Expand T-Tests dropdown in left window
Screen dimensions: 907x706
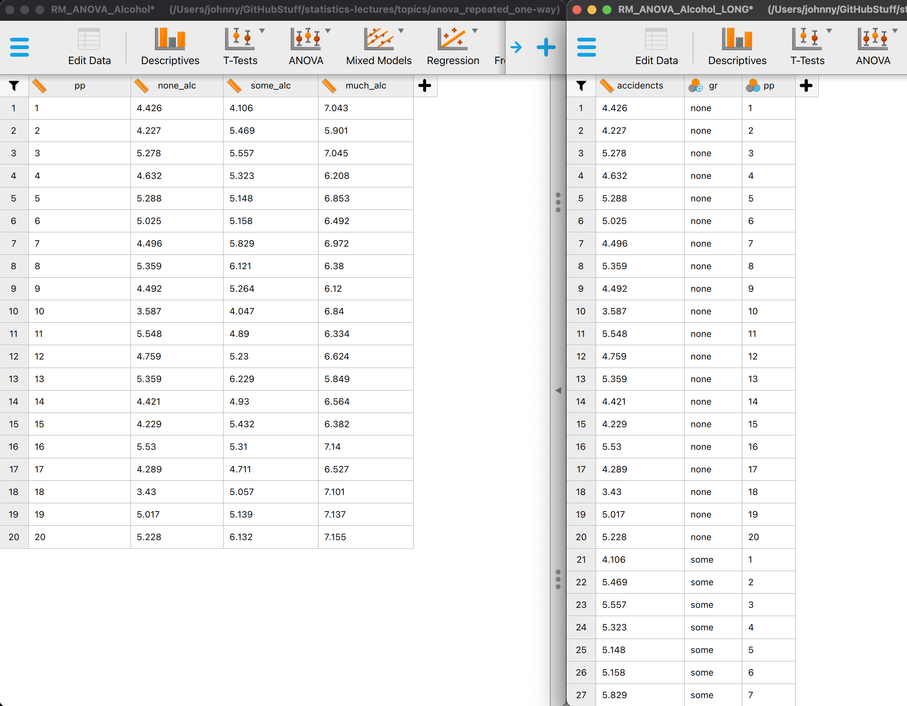tap(262, 31)
